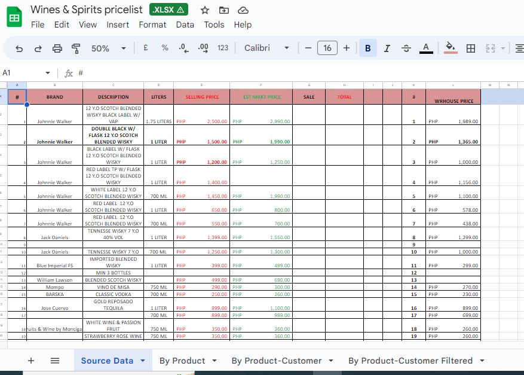Open the Help menu

pyautogui.click(x=243, y=25)
